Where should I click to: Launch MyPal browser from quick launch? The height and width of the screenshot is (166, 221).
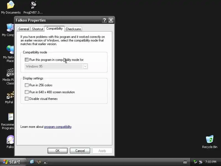coord(39,162)
